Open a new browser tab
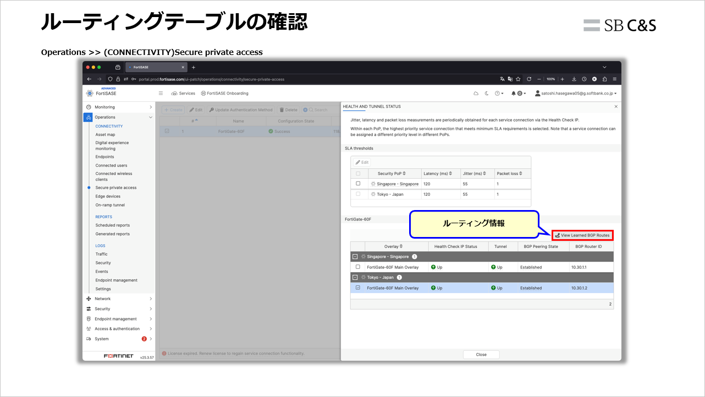705x397 pixels. [193, 67]
